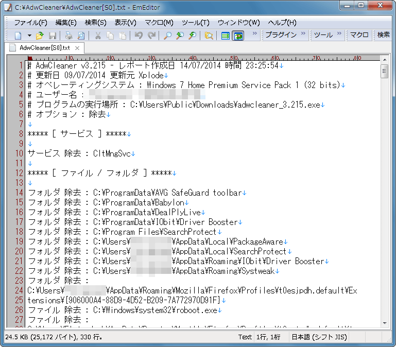Open the 表示(V) menu
This screenshot has height=347, width=396.
point(125,23)
